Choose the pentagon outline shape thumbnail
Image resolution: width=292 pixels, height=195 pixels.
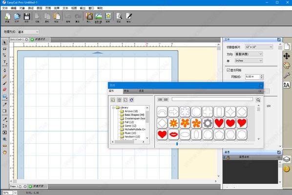tap(219, 134)
